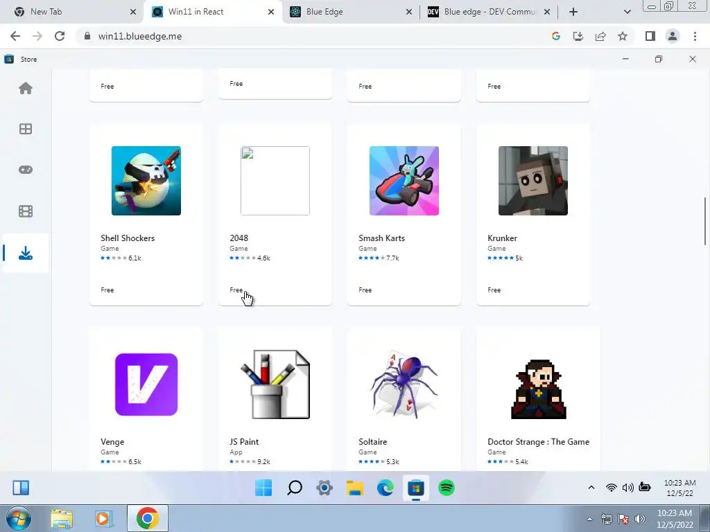
Task: Click the install app icon in address bar
Action: click(x=578, y=36)
